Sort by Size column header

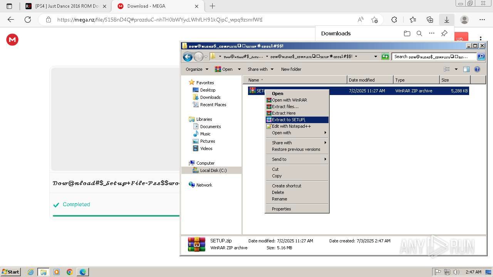(x=455, y=80)
